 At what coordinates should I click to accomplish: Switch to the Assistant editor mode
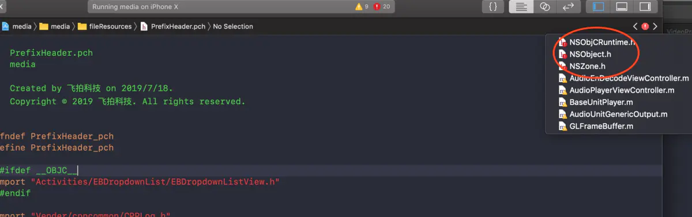pyautogui.click(x=545, y=7)
